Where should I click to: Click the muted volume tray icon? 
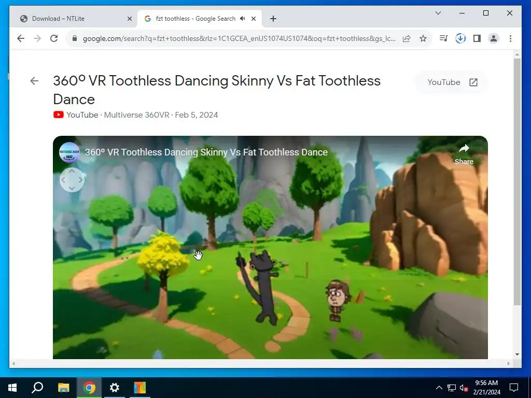click(464, 388)
